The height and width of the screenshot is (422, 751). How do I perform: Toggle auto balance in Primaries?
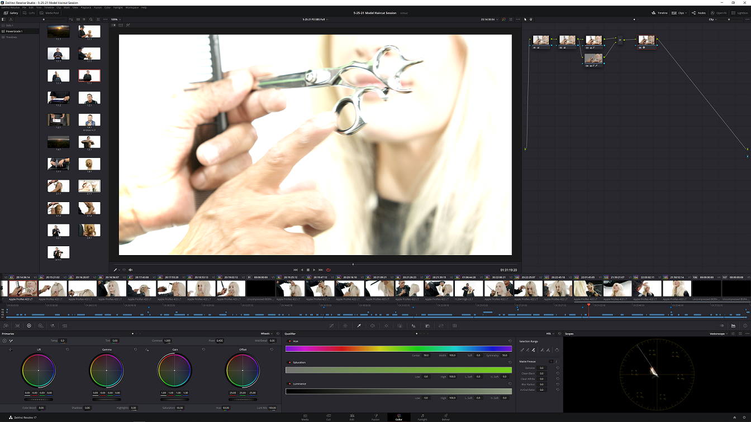pos(4,341)
